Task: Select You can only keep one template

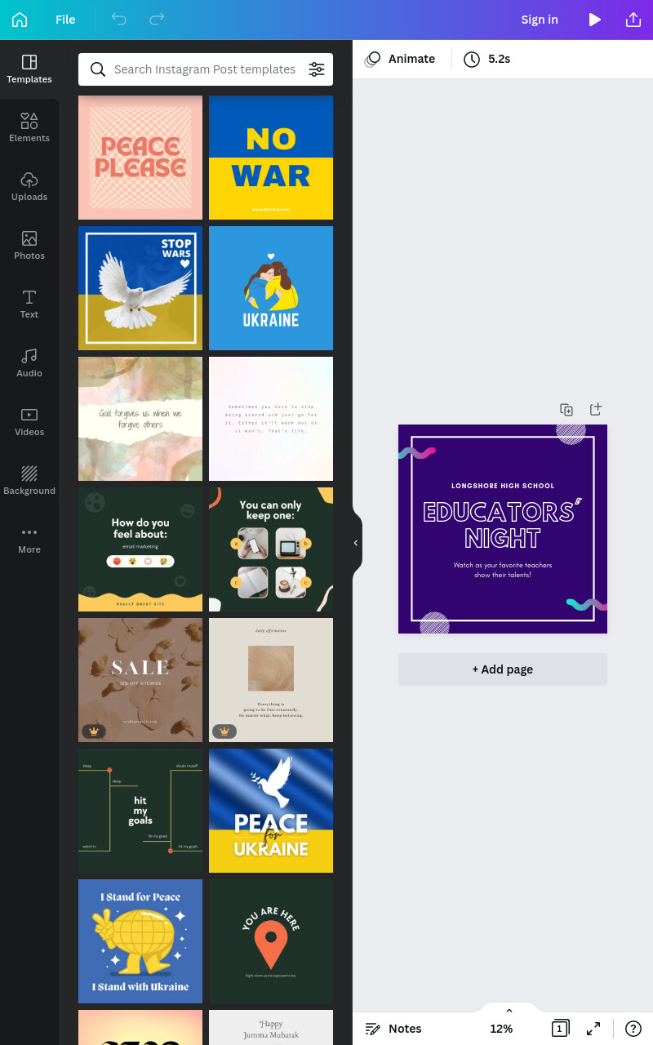Action: click(271, 549)
